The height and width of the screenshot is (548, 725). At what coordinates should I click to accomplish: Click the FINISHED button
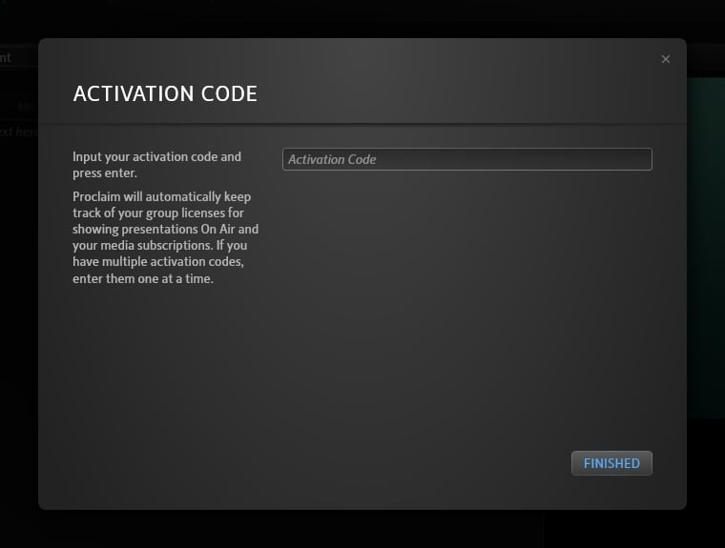pos(611,463)
